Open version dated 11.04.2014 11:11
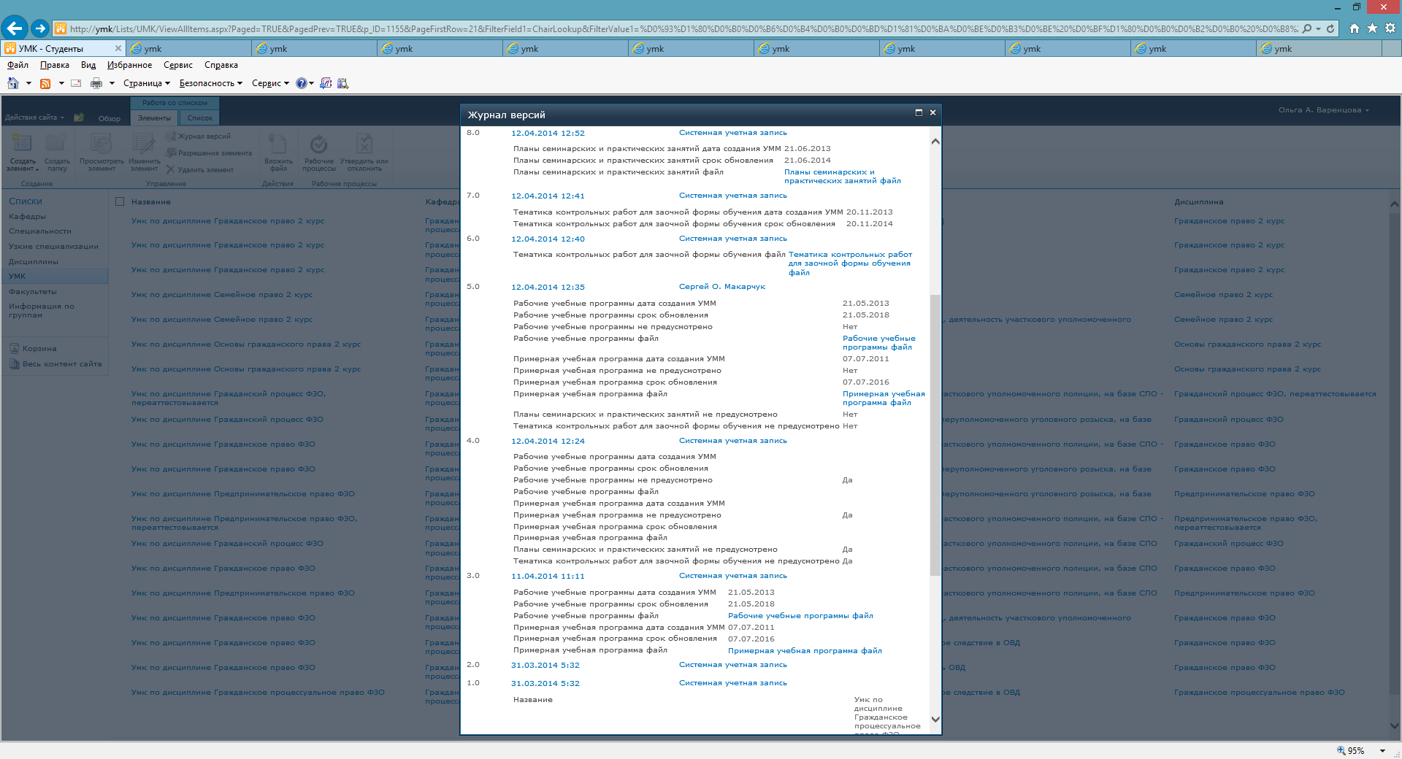 pos(548,576)
